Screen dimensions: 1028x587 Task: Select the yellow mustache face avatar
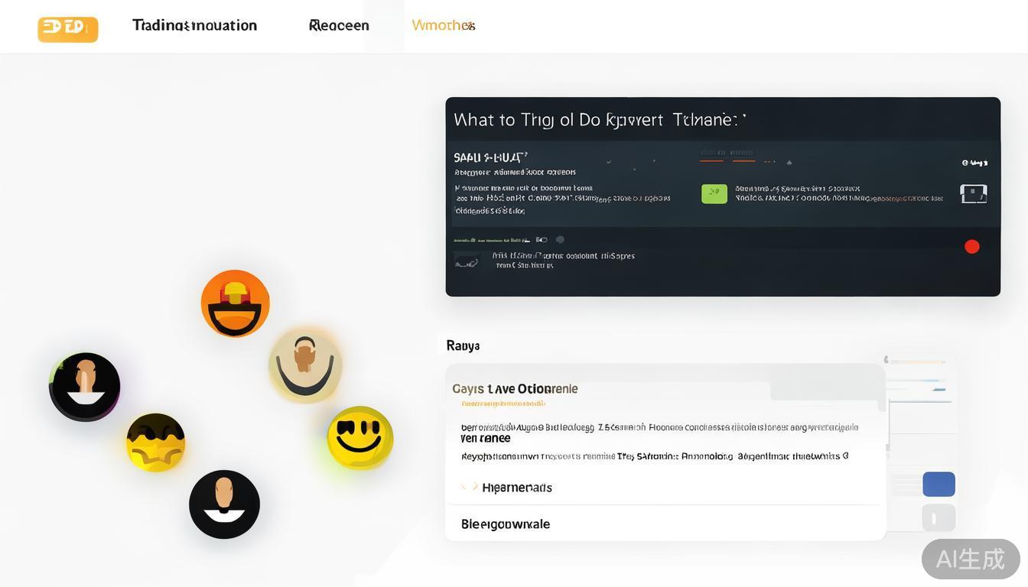pos(156,443)
